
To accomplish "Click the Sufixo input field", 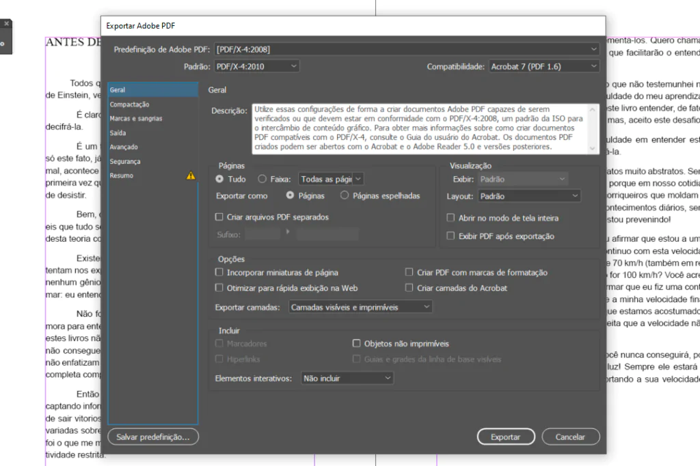I will pos(263,234).
